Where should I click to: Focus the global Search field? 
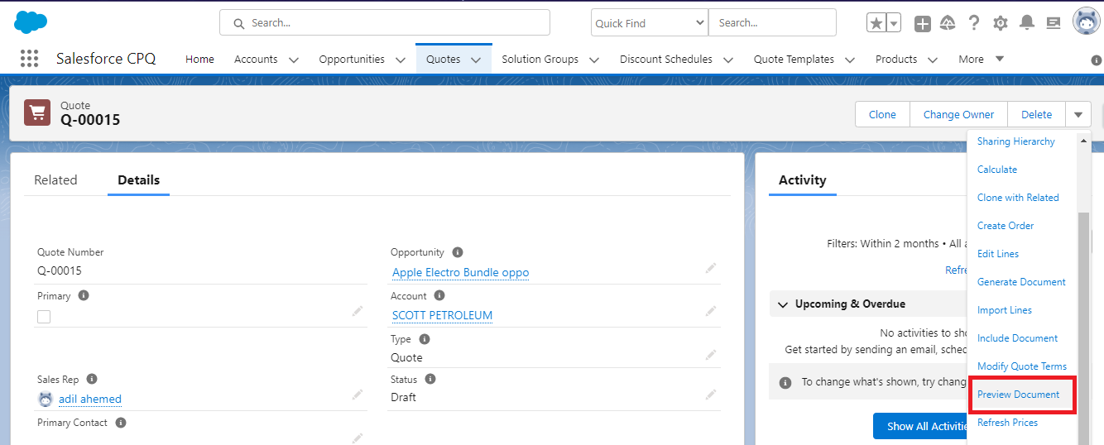[385, 22]
